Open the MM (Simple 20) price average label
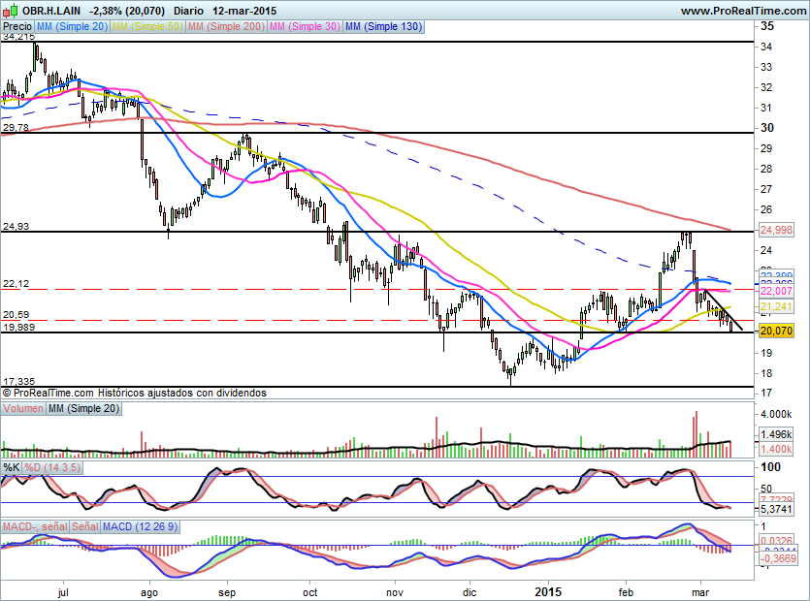This screenshot has height=601, width=810. [73, 27]
